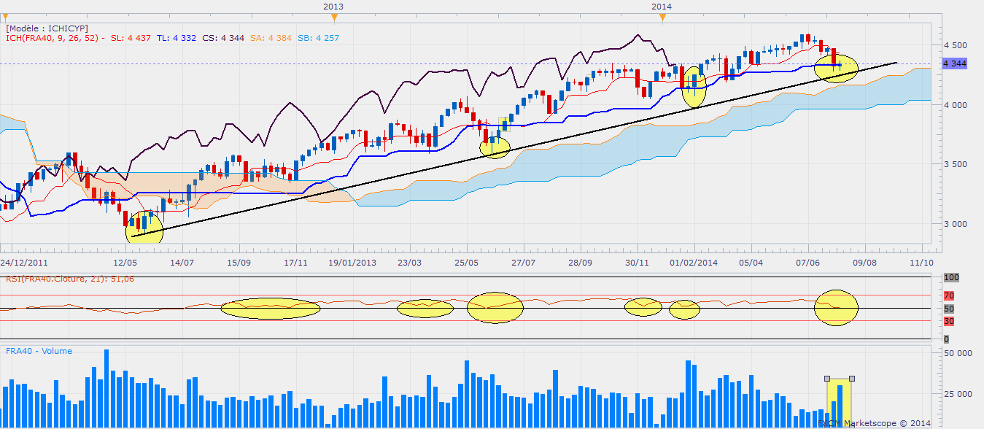Click the RSI 50 level label
The height and width of the screenshot is (429, 984).
point(948,309)
